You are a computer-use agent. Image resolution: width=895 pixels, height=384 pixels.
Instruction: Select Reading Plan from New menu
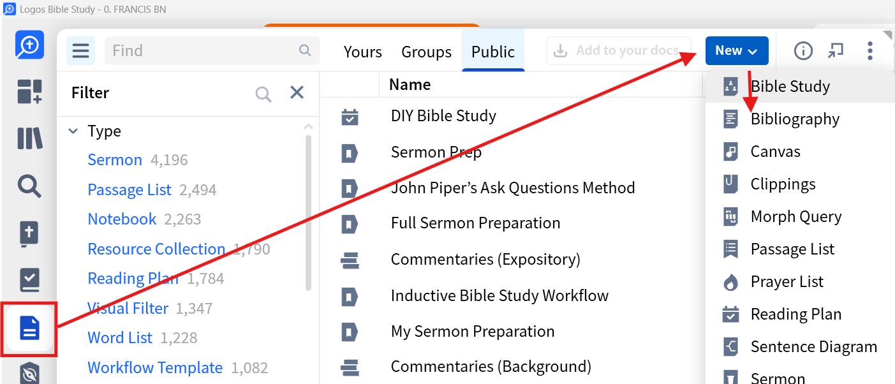point(800,314)
